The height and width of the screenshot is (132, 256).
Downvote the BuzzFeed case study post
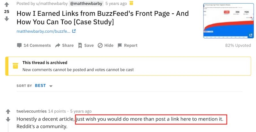[x=7, y=19]
